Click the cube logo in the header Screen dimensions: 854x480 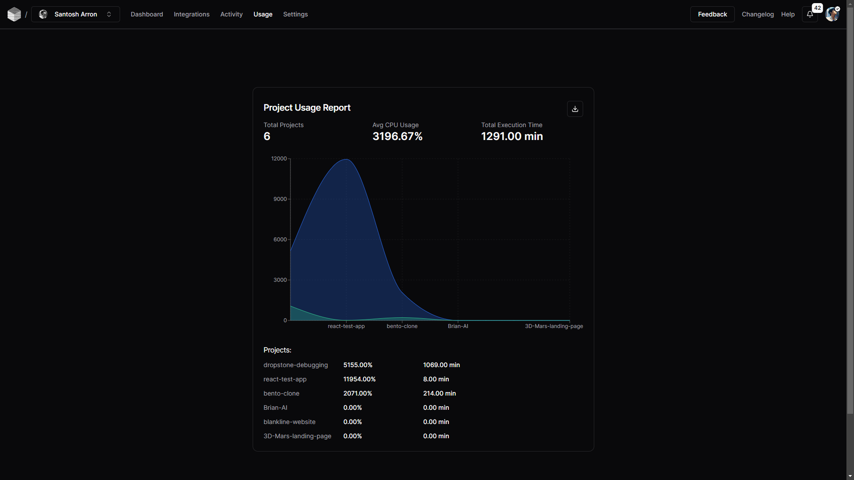tap(14, 14)
